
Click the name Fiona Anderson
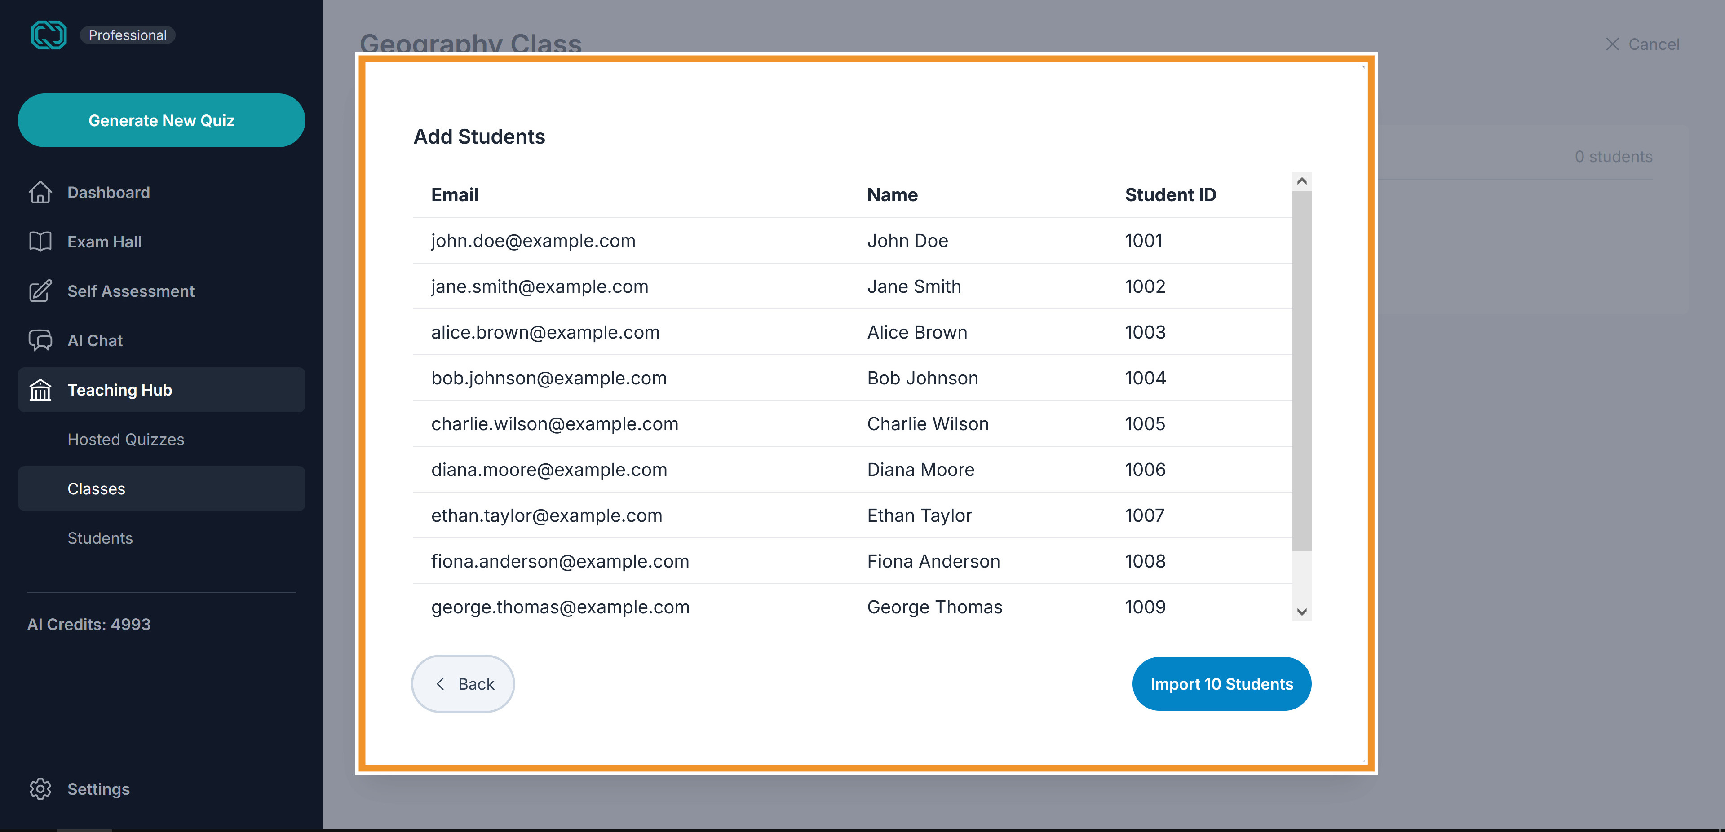point(933,562)
